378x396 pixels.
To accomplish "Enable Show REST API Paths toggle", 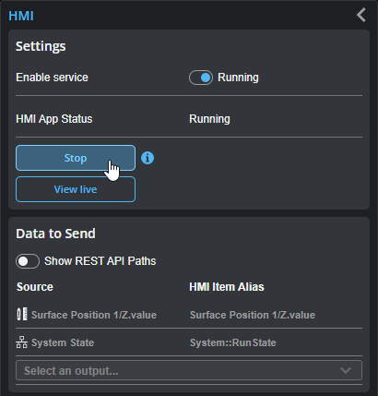I will tap(28, 261).
